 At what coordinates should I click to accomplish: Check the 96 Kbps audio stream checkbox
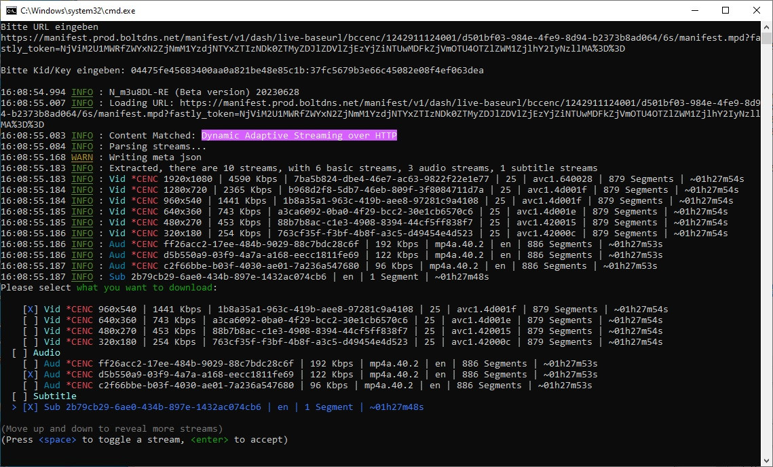tap(31, 386)
